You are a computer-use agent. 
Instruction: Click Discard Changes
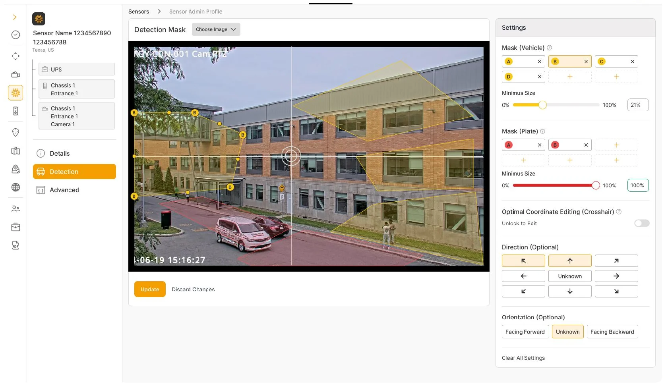pos(193,289)
